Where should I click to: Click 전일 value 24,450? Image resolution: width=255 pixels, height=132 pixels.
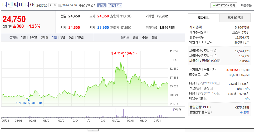click(74, 16)
